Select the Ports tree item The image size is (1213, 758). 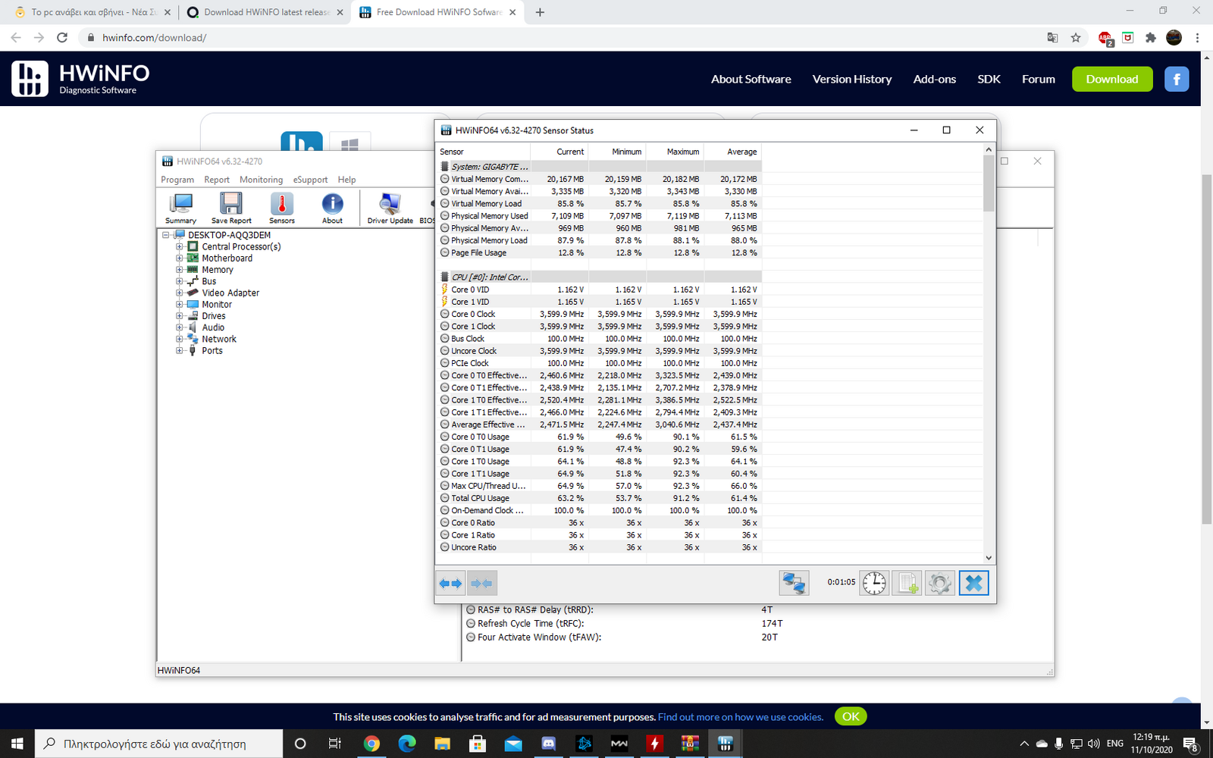point(212,350)
